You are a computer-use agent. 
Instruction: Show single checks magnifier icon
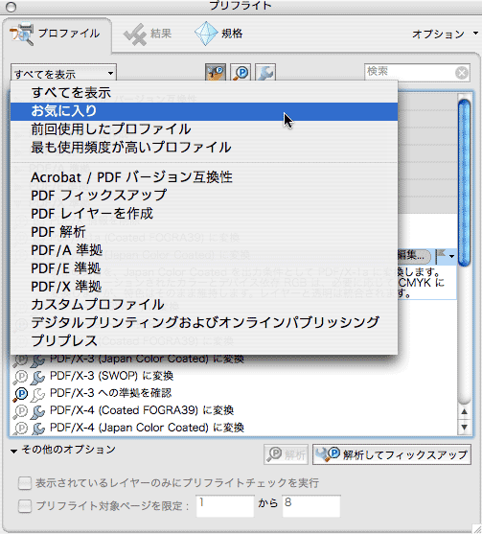point(241,73)
